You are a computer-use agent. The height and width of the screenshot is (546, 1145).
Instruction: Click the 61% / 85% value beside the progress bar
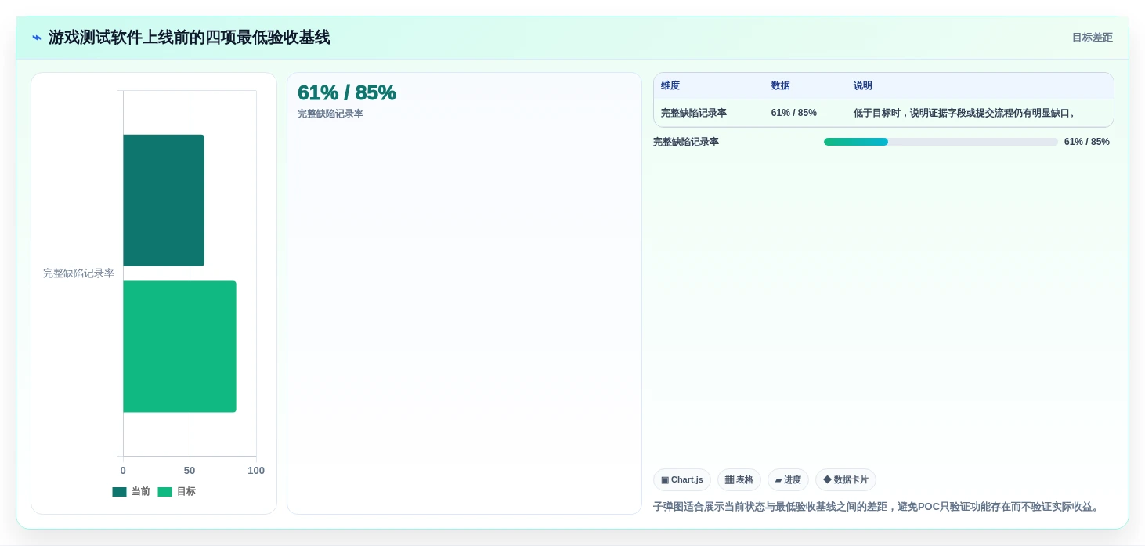pos(1087,142)
